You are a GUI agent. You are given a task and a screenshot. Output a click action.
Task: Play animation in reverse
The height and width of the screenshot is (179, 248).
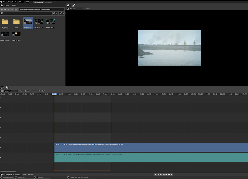(x=164, y=174)
